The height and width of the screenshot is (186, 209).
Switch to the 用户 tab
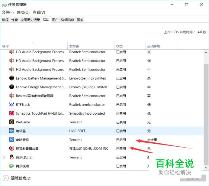(55, 20)
